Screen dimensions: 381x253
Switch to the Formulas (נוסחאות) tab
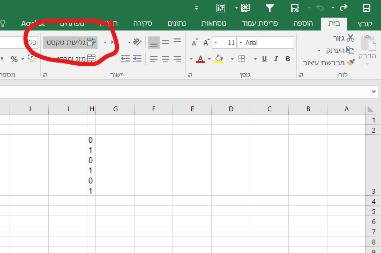214,24
